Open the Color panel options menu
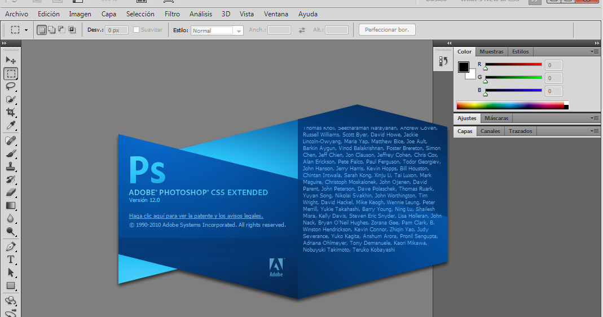603x317 pixels. [595, 51]
